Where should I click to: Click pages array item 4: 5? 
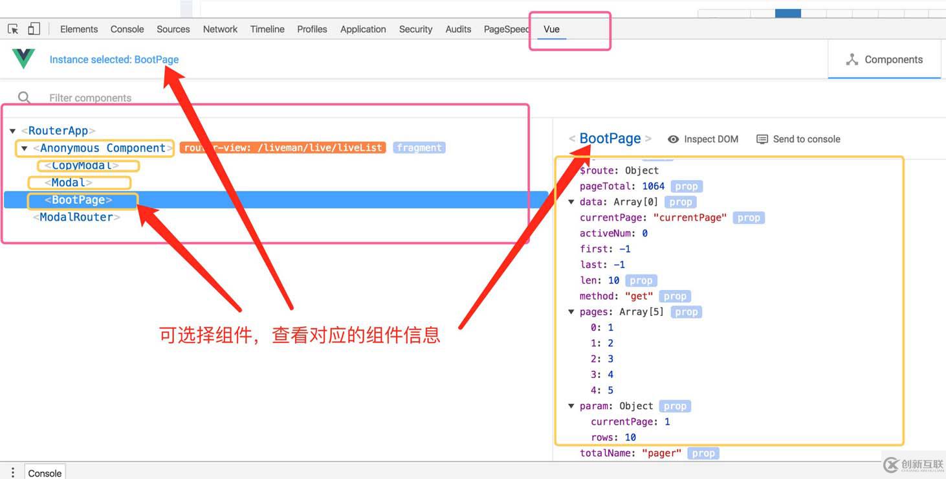[x=602, y=390]
